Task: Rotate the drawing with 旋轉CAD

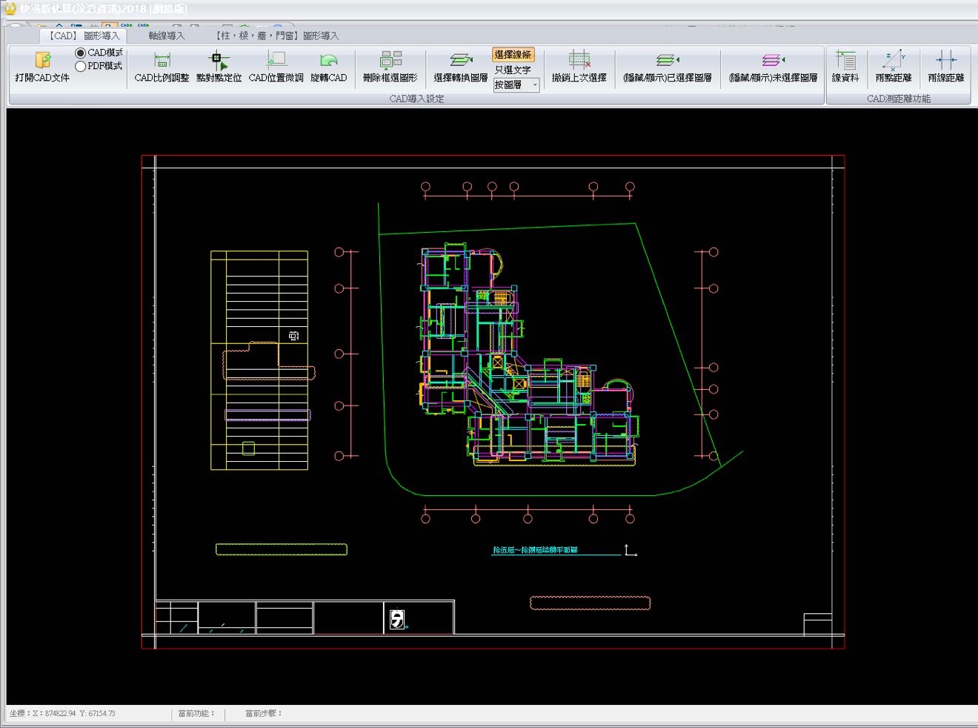Action: coord(328,67)
